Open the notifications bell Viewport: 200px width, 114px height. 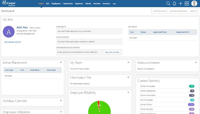click(x=174, y=3)
